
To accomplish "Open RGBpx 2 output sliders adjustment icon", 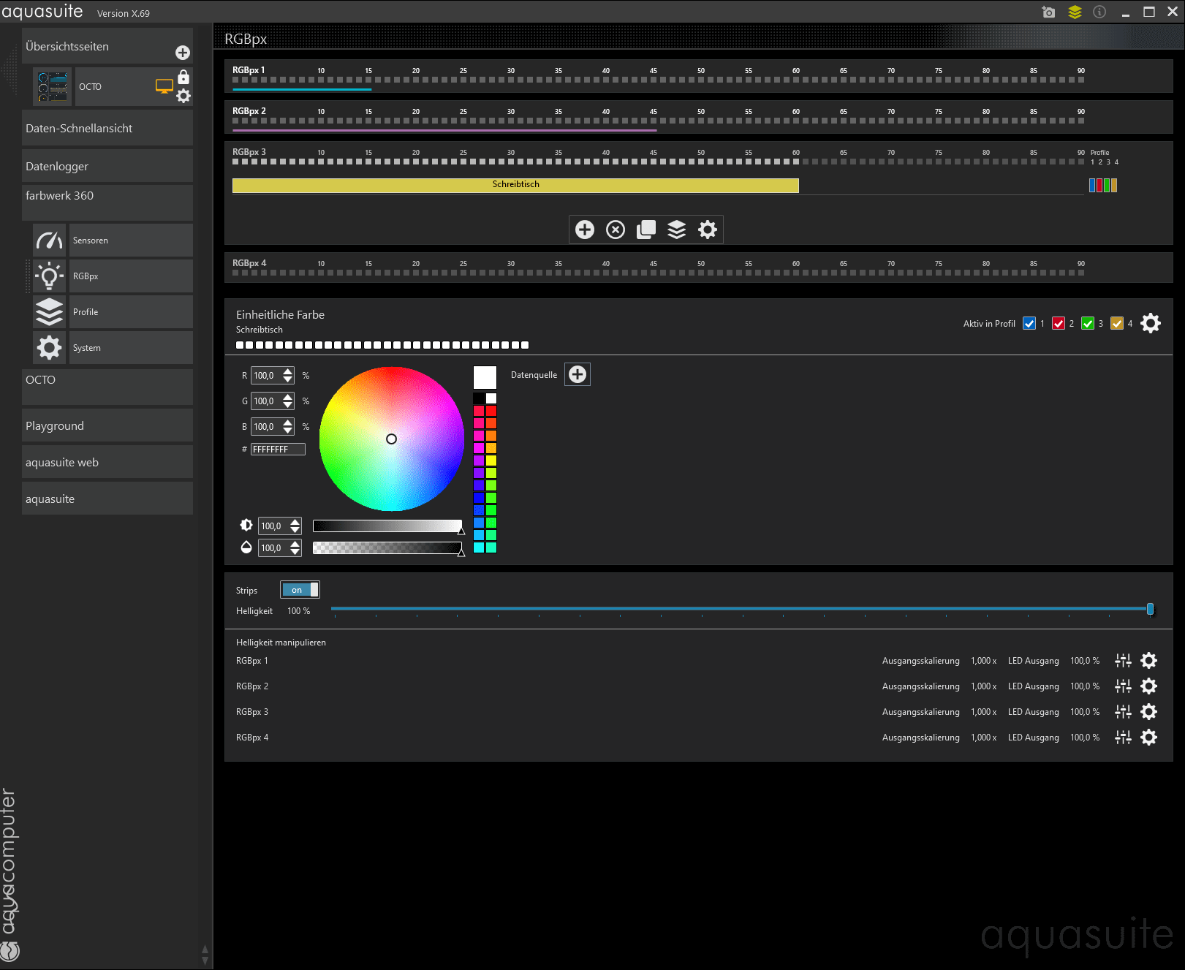I will [1123, 686].
